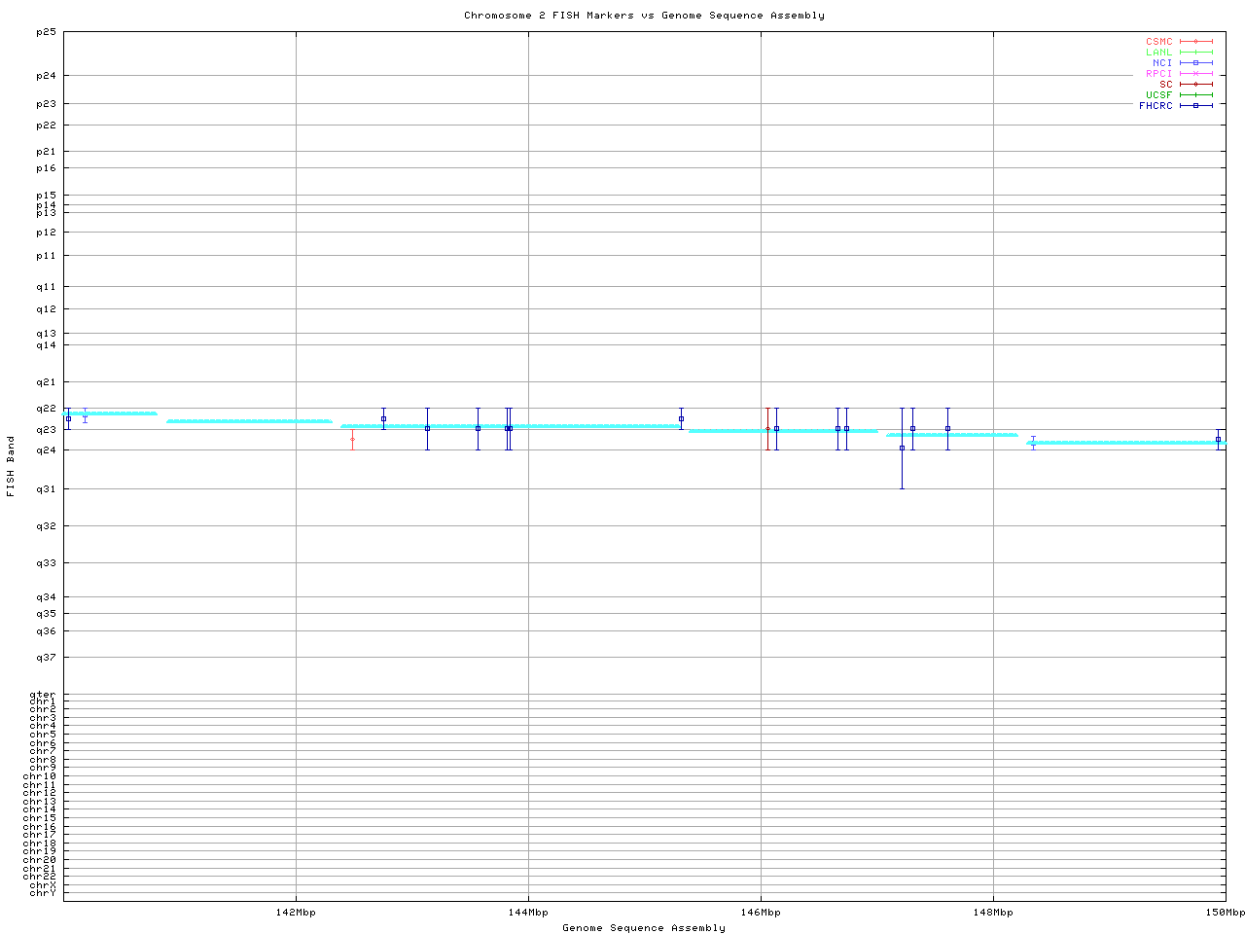The height and width of the screenshot is (934, 1245).
Task: Click the SC legend marker symbol
Action: click(1195, 84)
